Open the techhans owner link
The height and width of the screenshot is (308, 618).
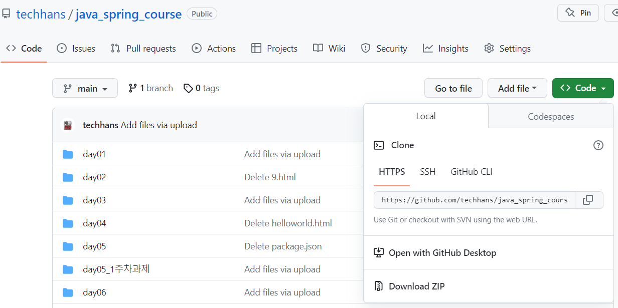point(41,14)
